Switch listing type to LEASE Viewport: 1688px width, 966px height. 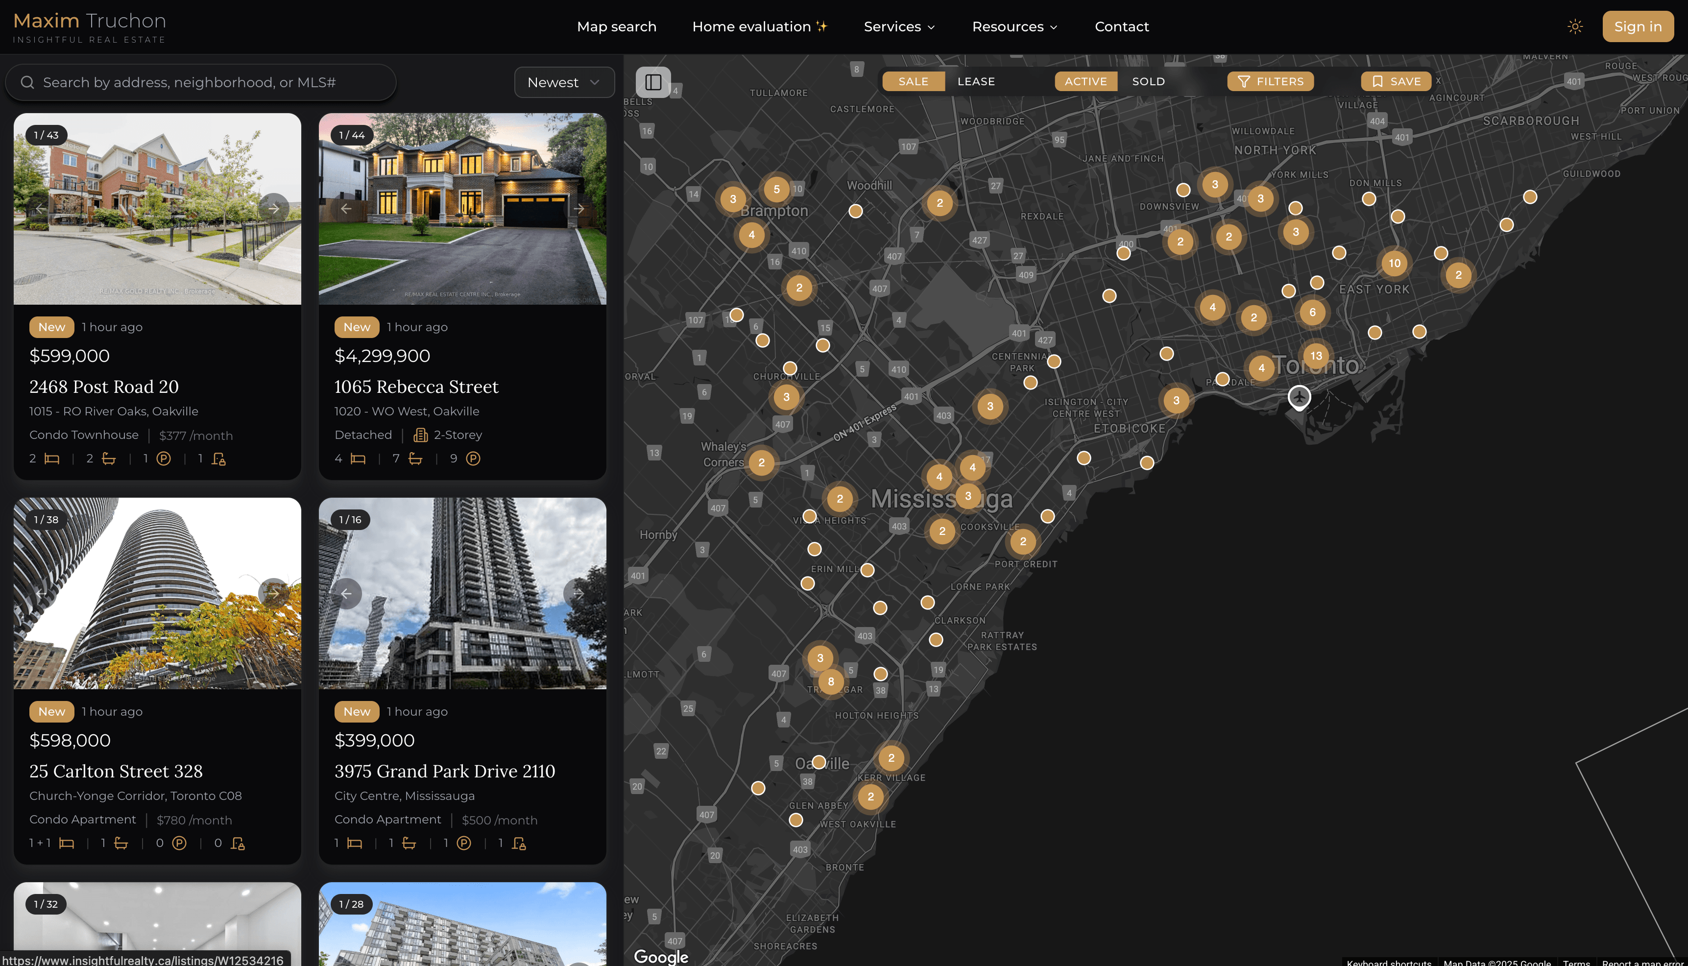(976, 82)
